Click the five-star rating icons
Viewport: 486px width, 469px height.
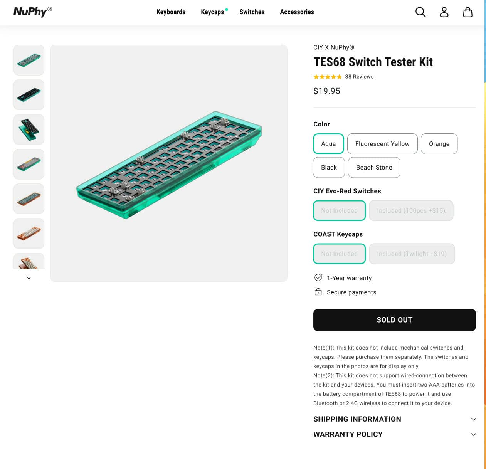tap(327, 77)
